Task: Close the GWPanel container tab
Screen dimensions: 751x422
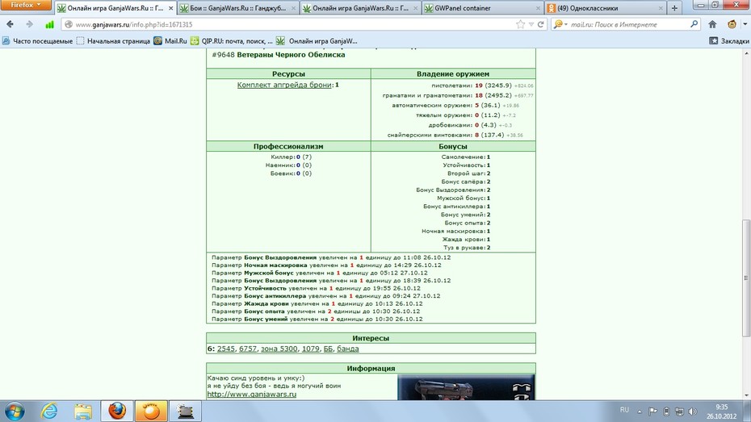Action: click(x=539, y=8)
